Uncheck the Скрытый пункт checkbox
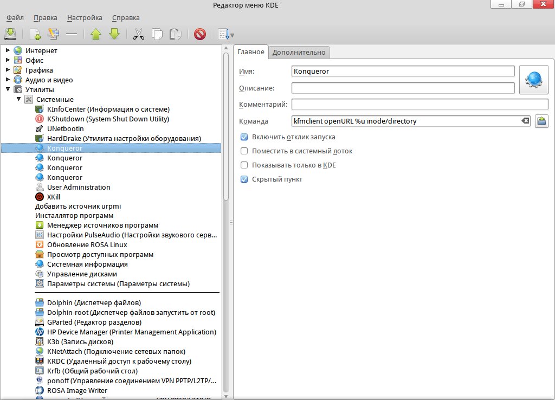The image size is (555, 400). pyautogui.click(x=244, y=179)
